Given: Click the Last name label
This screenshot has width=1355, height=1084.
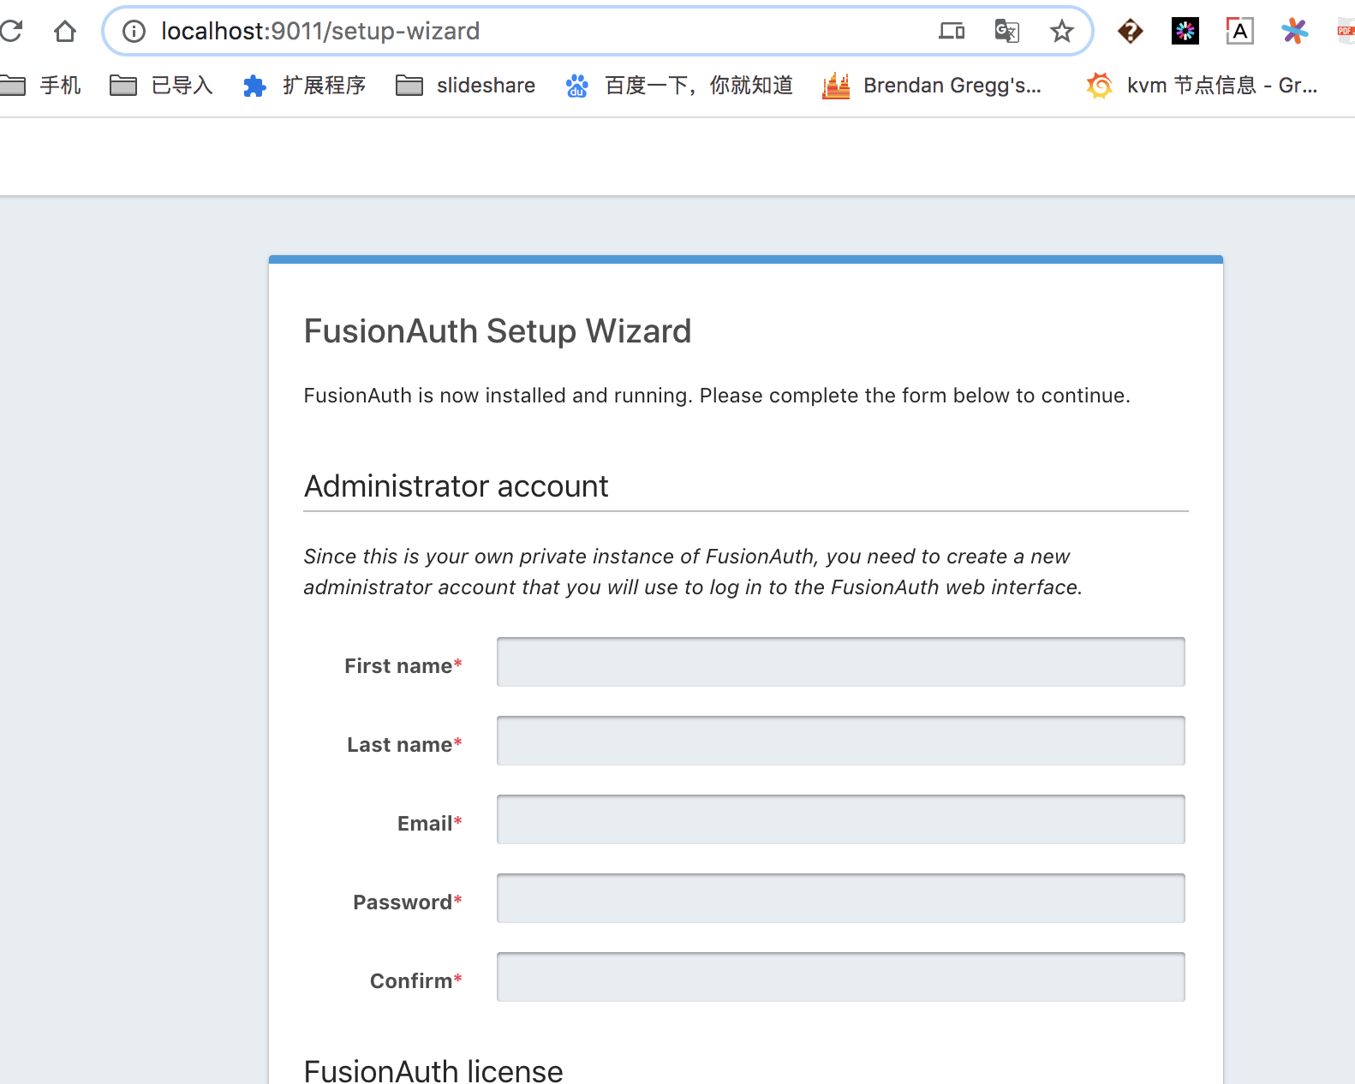Looking at the screenshot, I should (404, 745).
